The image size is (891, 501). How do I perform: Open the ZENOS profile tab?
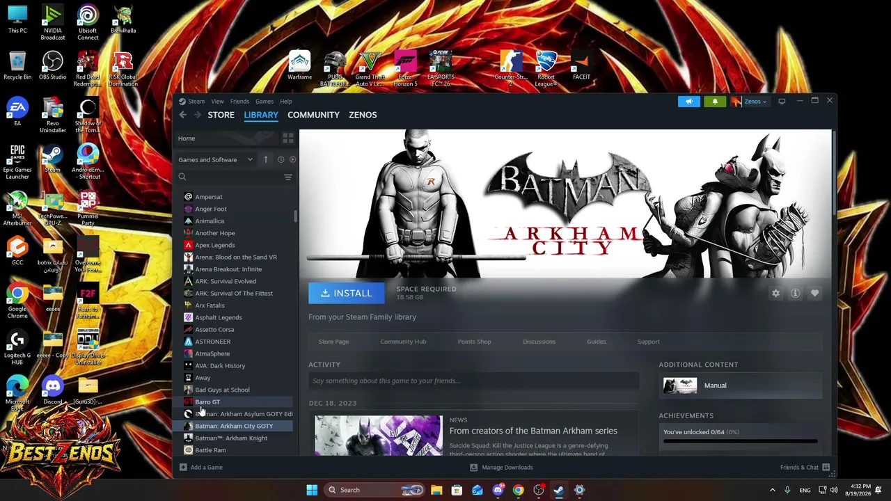363,115
